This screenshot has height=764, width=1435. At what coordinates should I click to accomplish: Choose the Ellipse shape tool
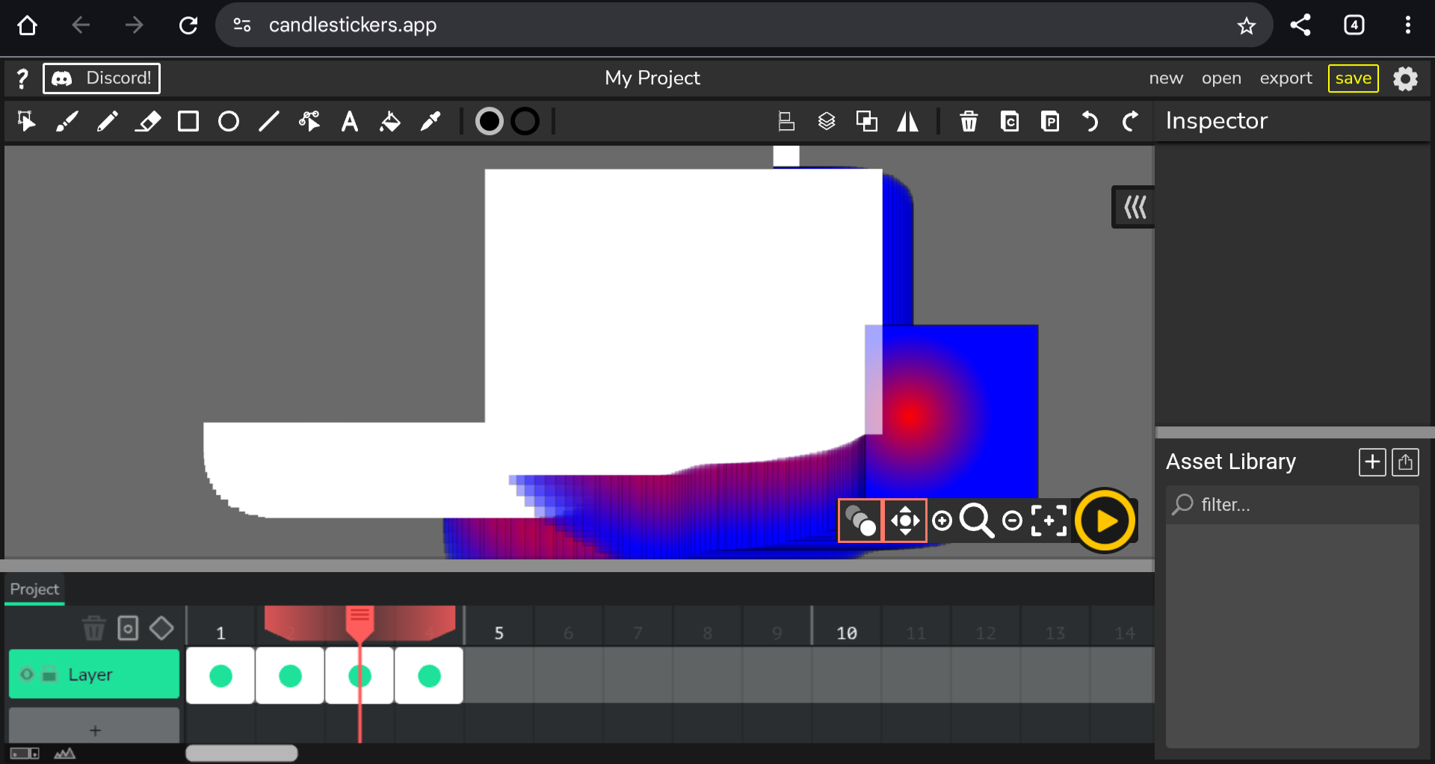(229, 121)
